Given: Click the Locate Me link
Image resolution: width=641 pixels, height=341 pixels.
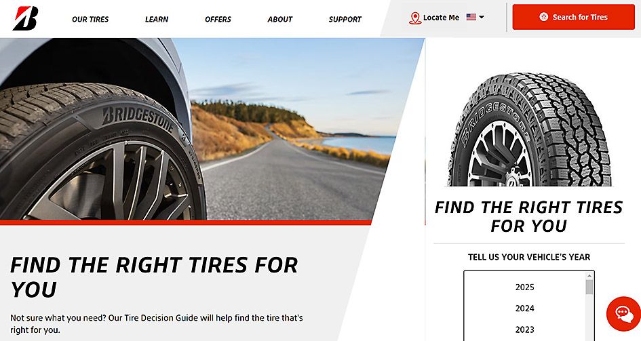Looking at the screenshot, I should coord(441,18).
